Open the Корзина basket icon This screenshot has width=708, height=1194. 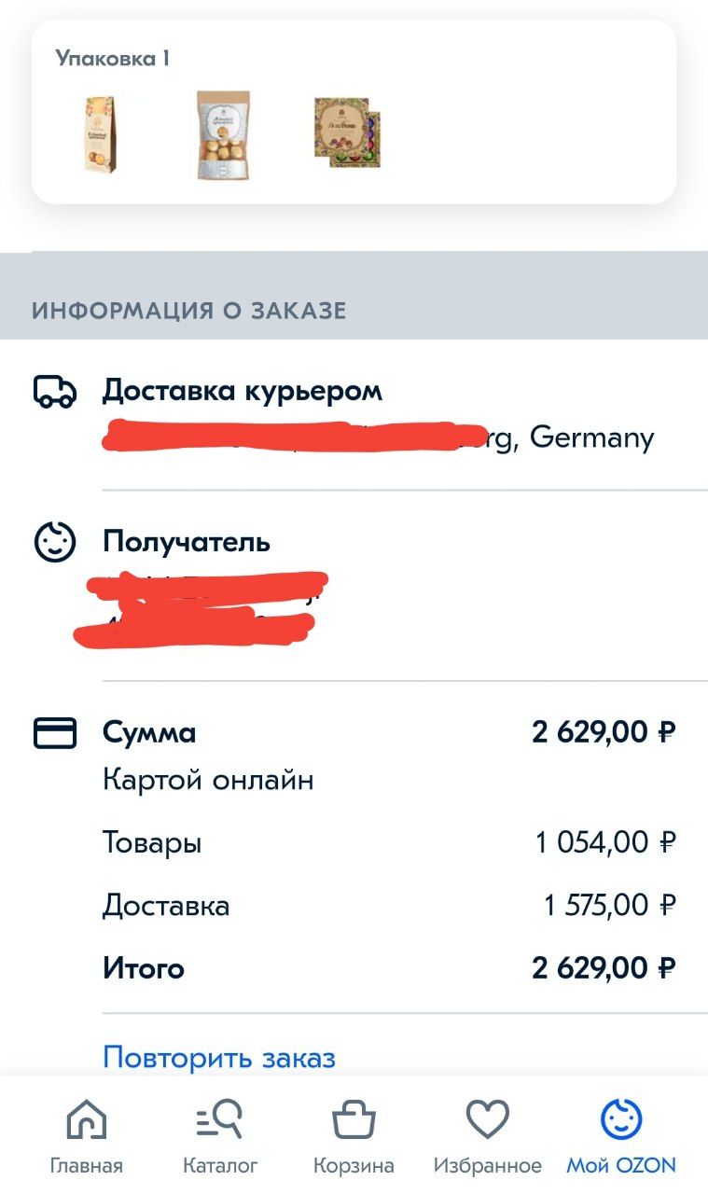354,1119
